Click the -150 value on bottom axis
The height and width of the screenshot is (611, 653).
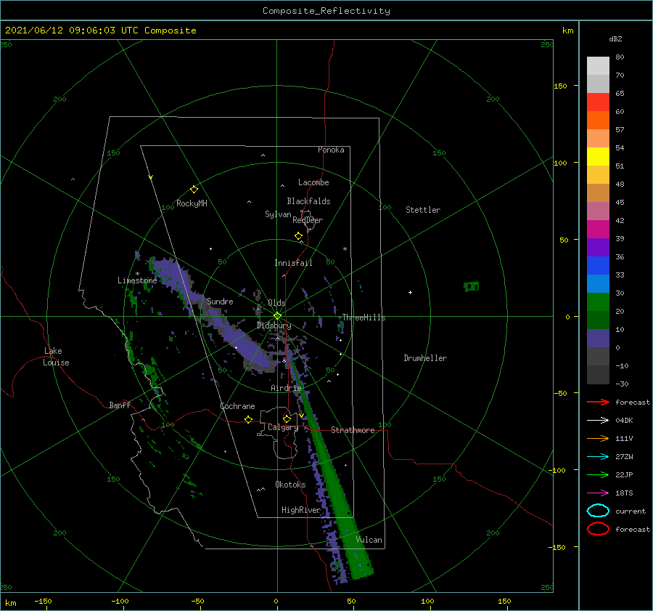tap(43, 601)
